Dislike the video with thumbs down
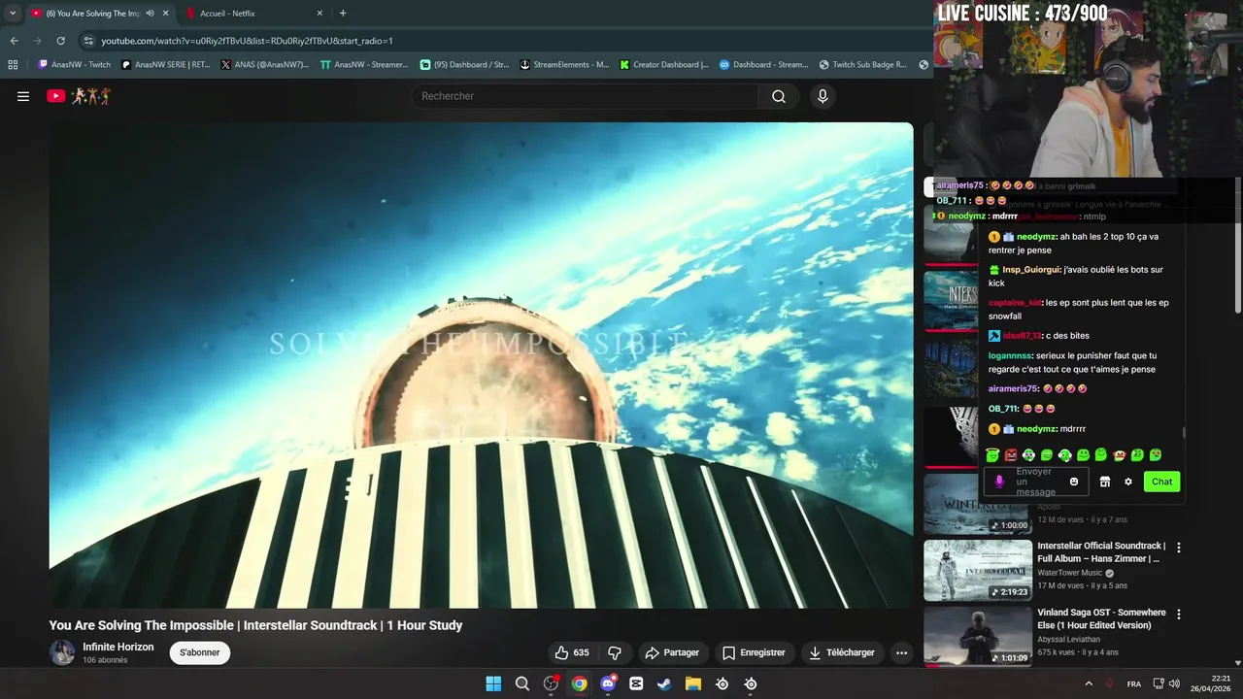This screenshot has height=699, width=1243. click(615, 652)
